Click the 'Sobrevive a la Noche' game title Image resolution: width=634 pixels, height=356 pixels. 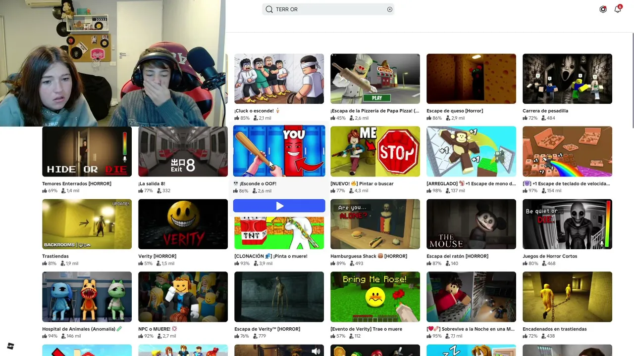(x=471, y=329)
